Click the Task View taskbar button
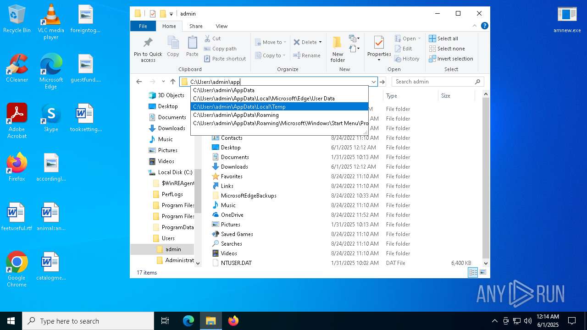The image size is (587, 330). (x=165, y=321)
